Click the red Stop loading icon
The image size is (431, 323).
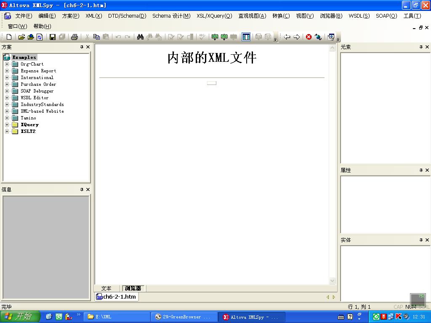pos(309,37)
